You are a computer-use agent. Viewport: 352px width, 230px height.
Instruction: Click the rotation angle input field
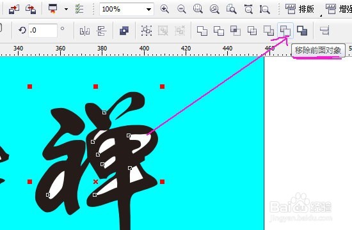43,30
